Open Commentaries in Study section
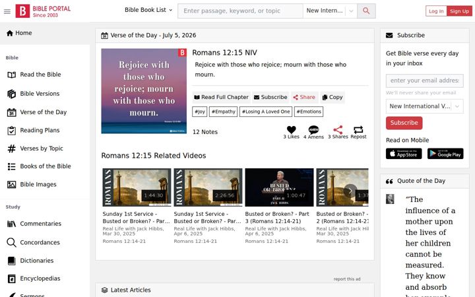Screen dimensions: 475x297 coord(41,224)
